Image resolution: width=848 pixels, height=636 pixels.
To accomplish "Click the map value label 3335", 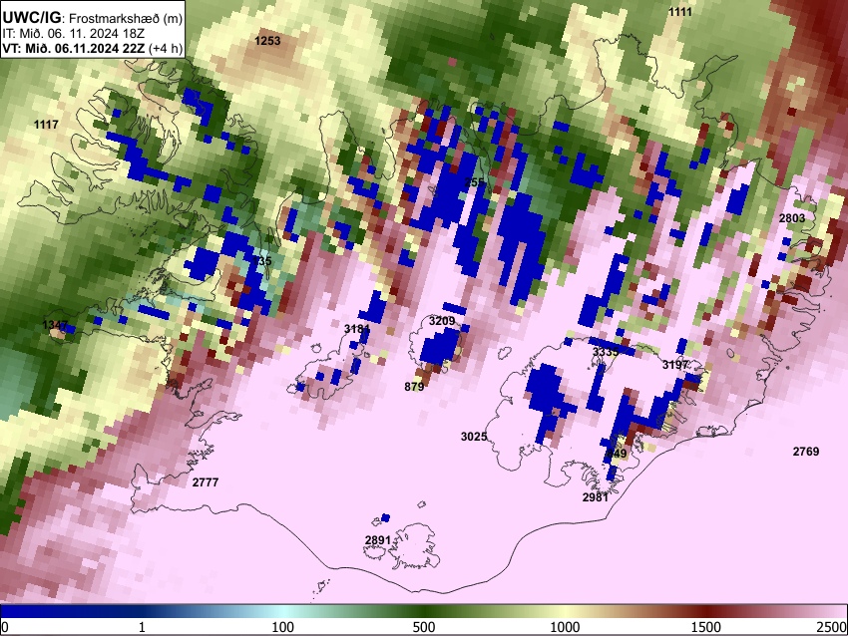I will [606, 352].
